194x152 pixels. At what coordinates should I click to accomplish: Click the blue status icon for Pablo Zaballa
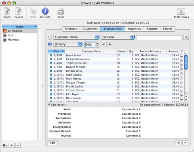pyautogui.click(x=51, y=75)
